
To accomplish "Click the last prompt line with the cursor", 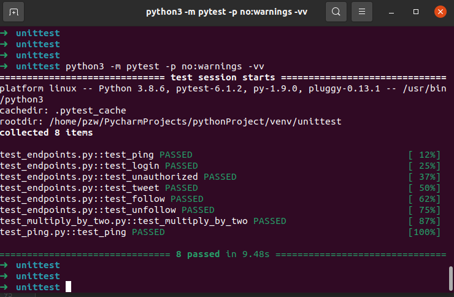I will click(36, 287).
